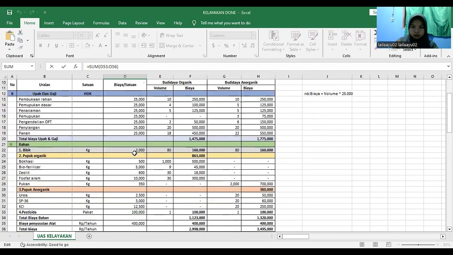
Task: Toggle Italic formatting
Action: (48, 46)
